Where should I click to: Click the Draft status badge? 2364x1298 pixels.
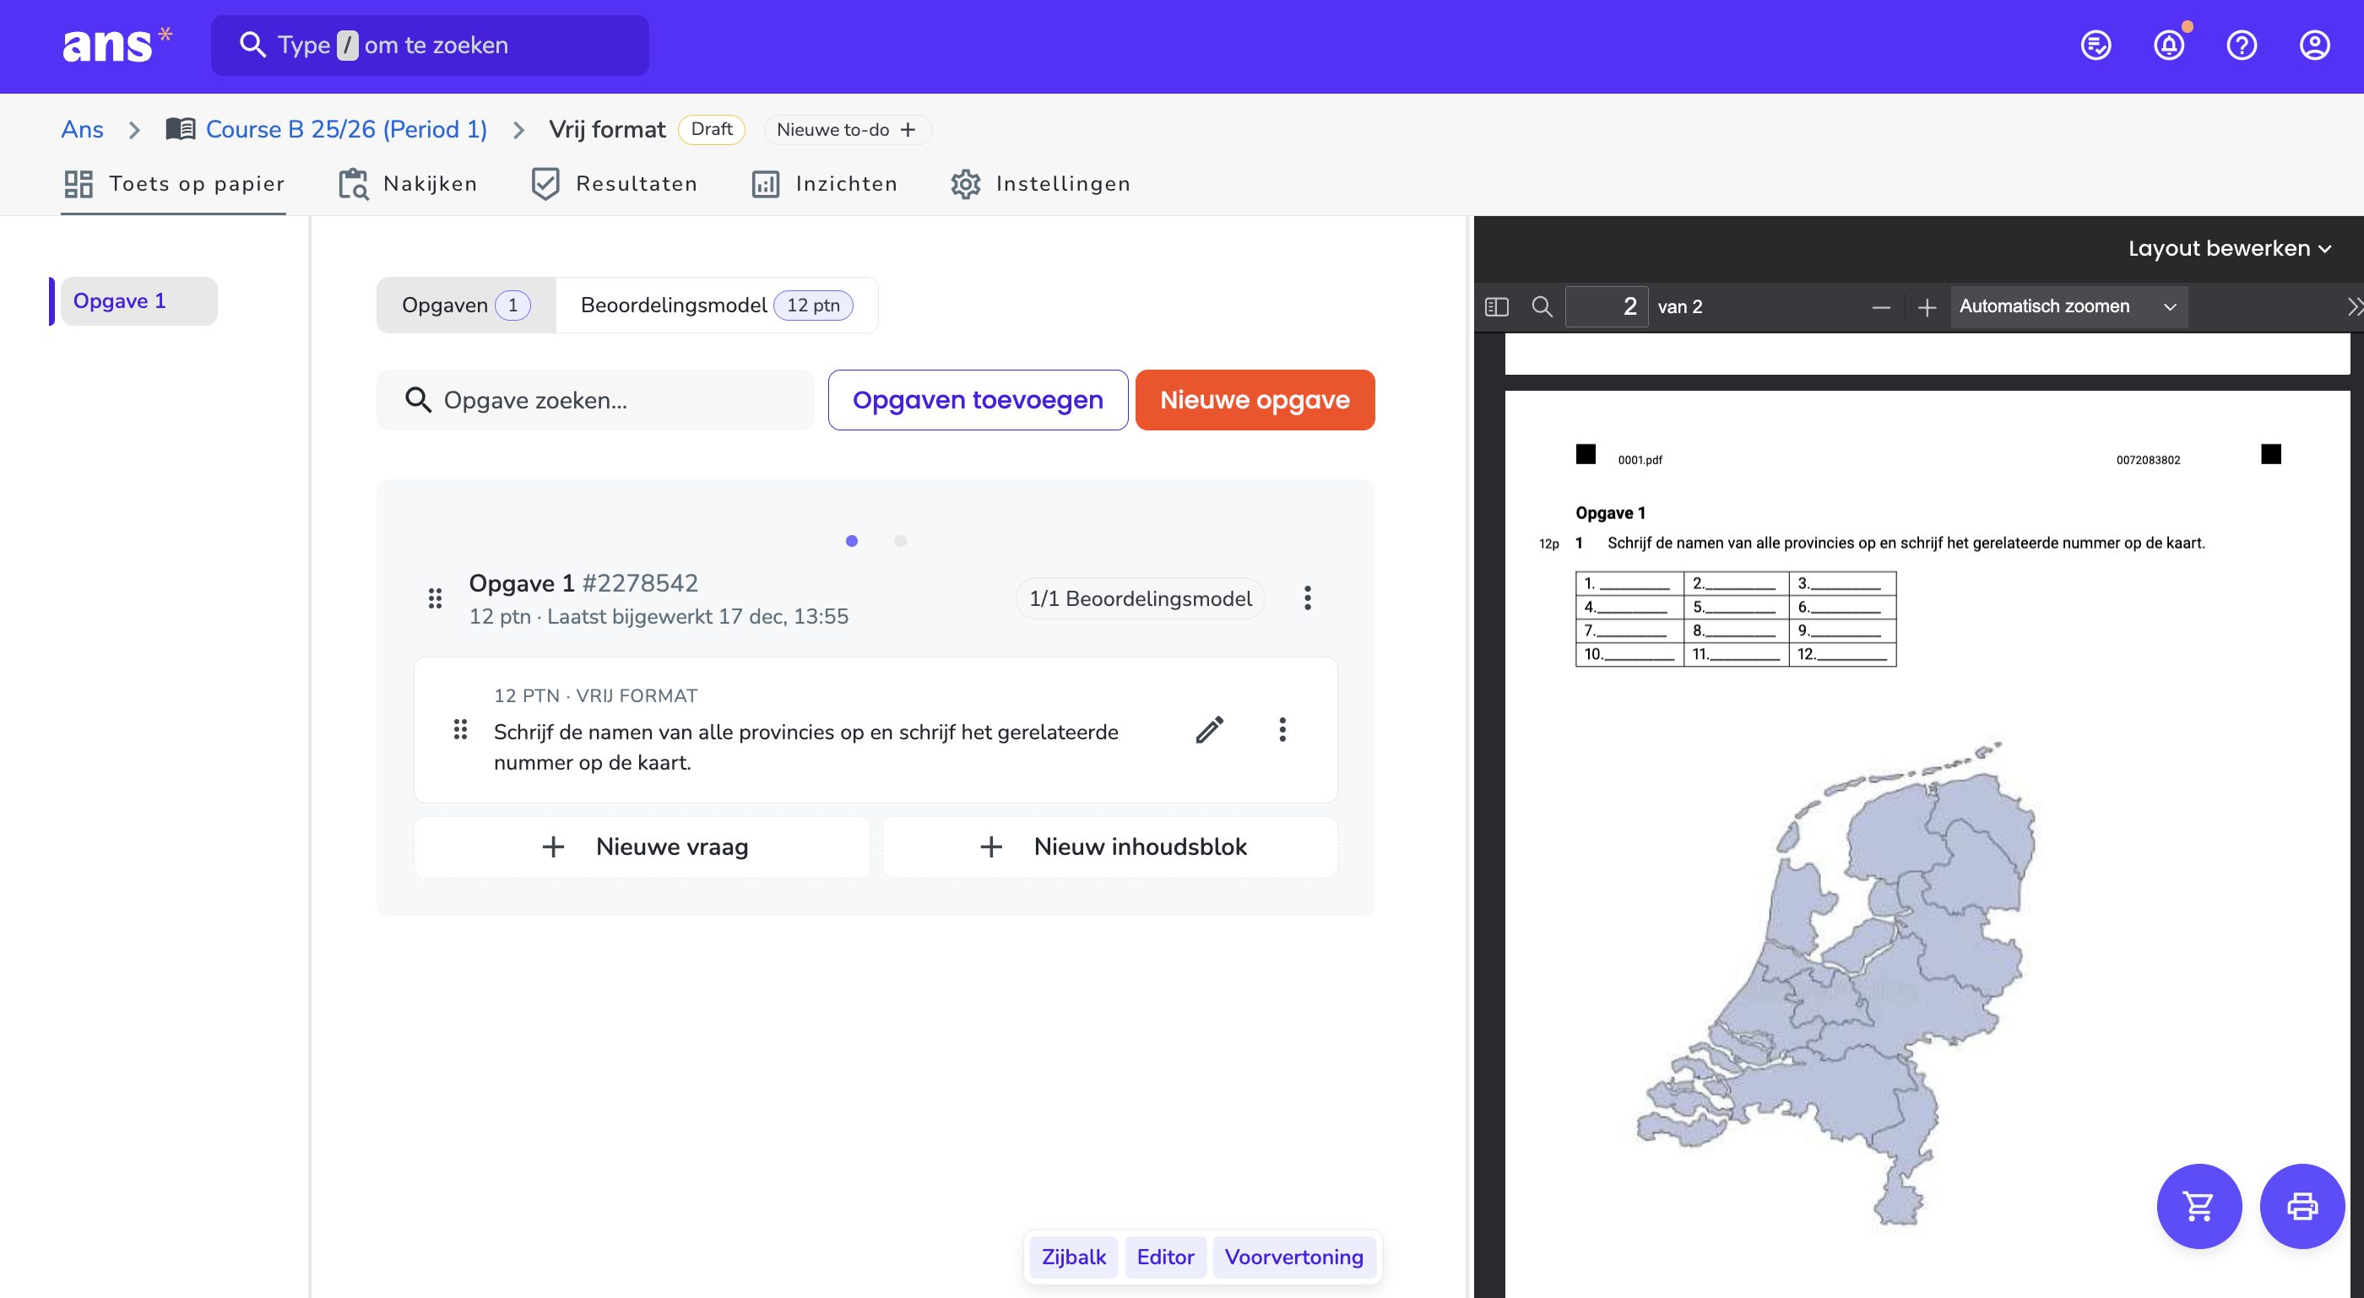[x=711, y=129]
